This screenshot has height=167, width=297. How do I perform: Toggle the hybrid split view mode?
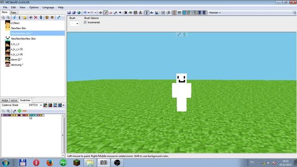pos(157,13)
